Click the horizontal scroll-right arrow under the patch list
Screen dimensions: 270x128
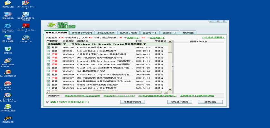coord(166,92)
